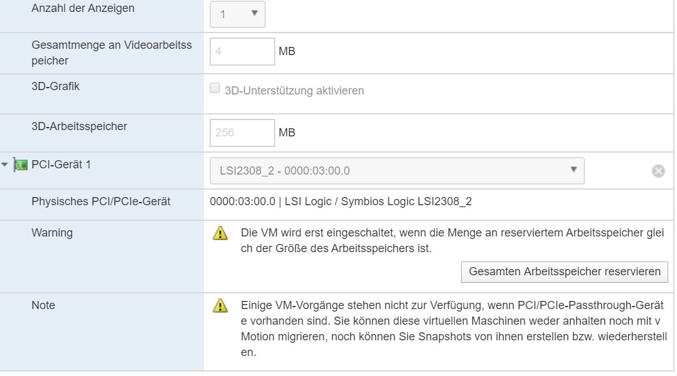The image size is (677, 376).
Task: Collapse the PCI-Gerät 1 section triangle
Action: click(6, 165)
